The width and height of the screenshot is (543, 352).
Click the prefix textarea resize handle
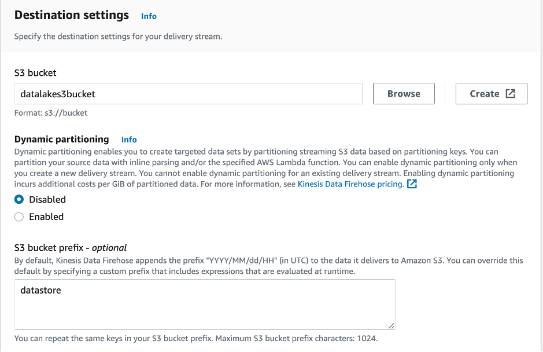(391, 326)
